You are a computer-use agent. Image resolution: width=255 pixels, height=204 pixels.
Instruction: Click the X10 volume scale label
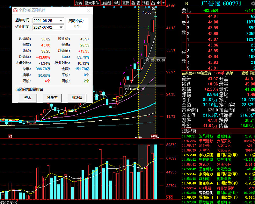click(x=169, y=198)
